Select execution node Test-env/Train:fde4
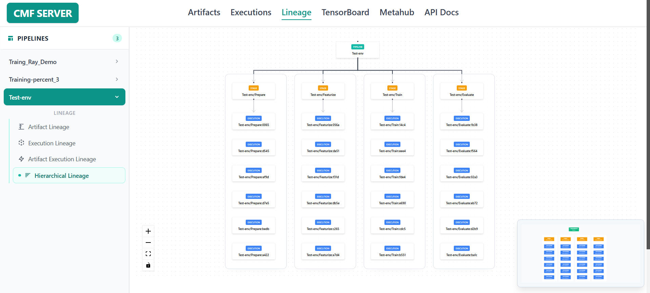 coord(392,173)
